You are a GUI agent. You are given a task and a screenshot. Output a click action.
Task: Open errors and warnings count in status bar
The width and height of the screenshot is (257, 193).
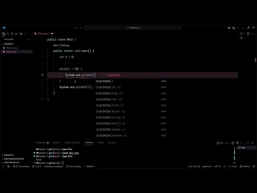tap(37, 166)
